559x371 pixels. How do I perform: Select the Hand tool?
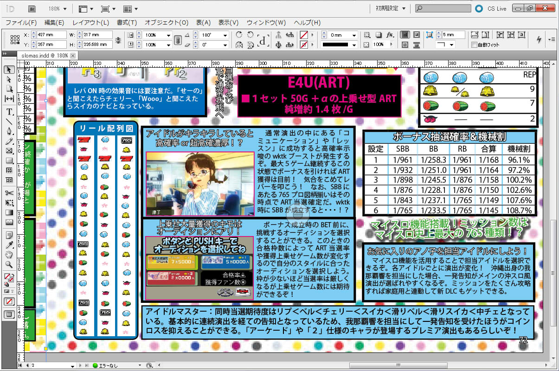(x=9, y=255)
